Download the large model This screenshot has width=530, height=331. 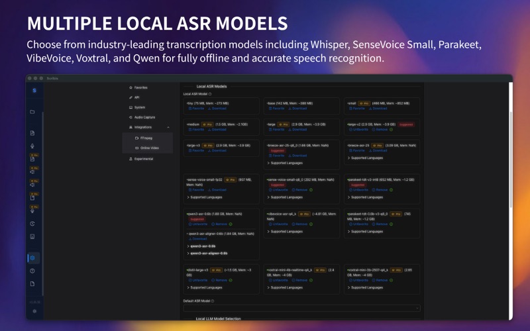coord(297,129)
